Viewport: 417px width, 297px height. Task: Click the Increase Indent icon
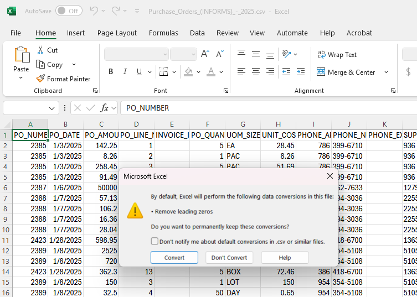point(301,72)
